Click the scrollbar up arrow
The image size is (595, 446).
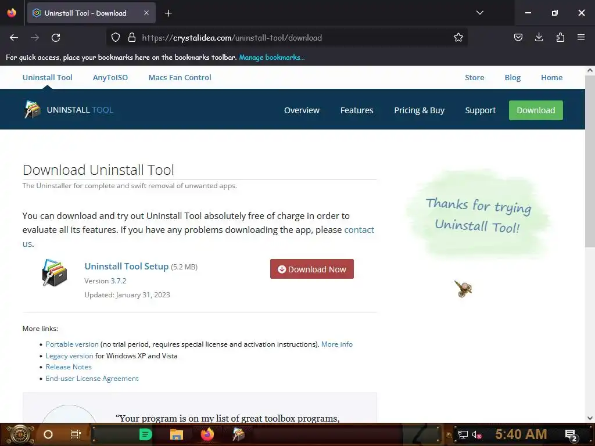[590, 70]
